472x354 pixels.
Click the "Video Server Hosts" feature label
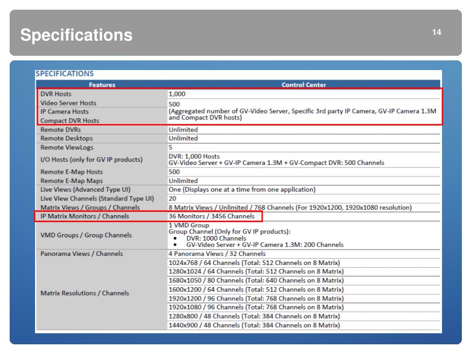pos(68,103)
